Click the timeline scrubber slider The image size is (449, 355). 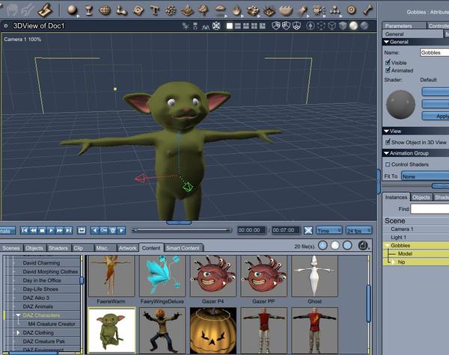pos(182,230)
